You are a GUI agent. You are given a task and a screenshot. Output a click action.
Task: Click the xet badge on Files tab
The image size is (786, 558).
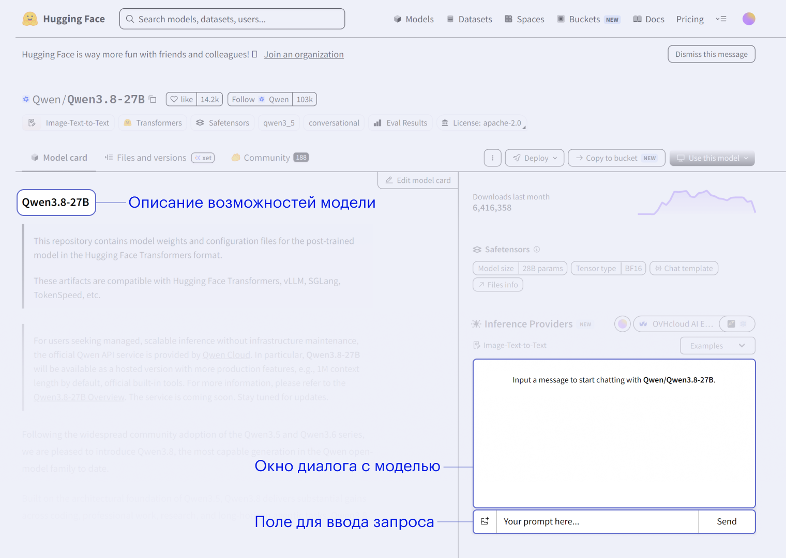click(203, 158)
